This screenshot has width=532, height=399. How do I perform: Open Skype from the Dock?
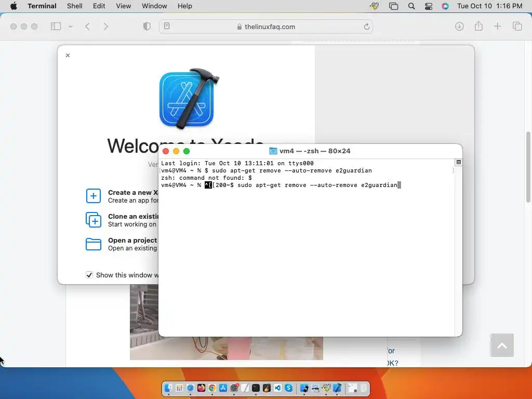[288, 388]
